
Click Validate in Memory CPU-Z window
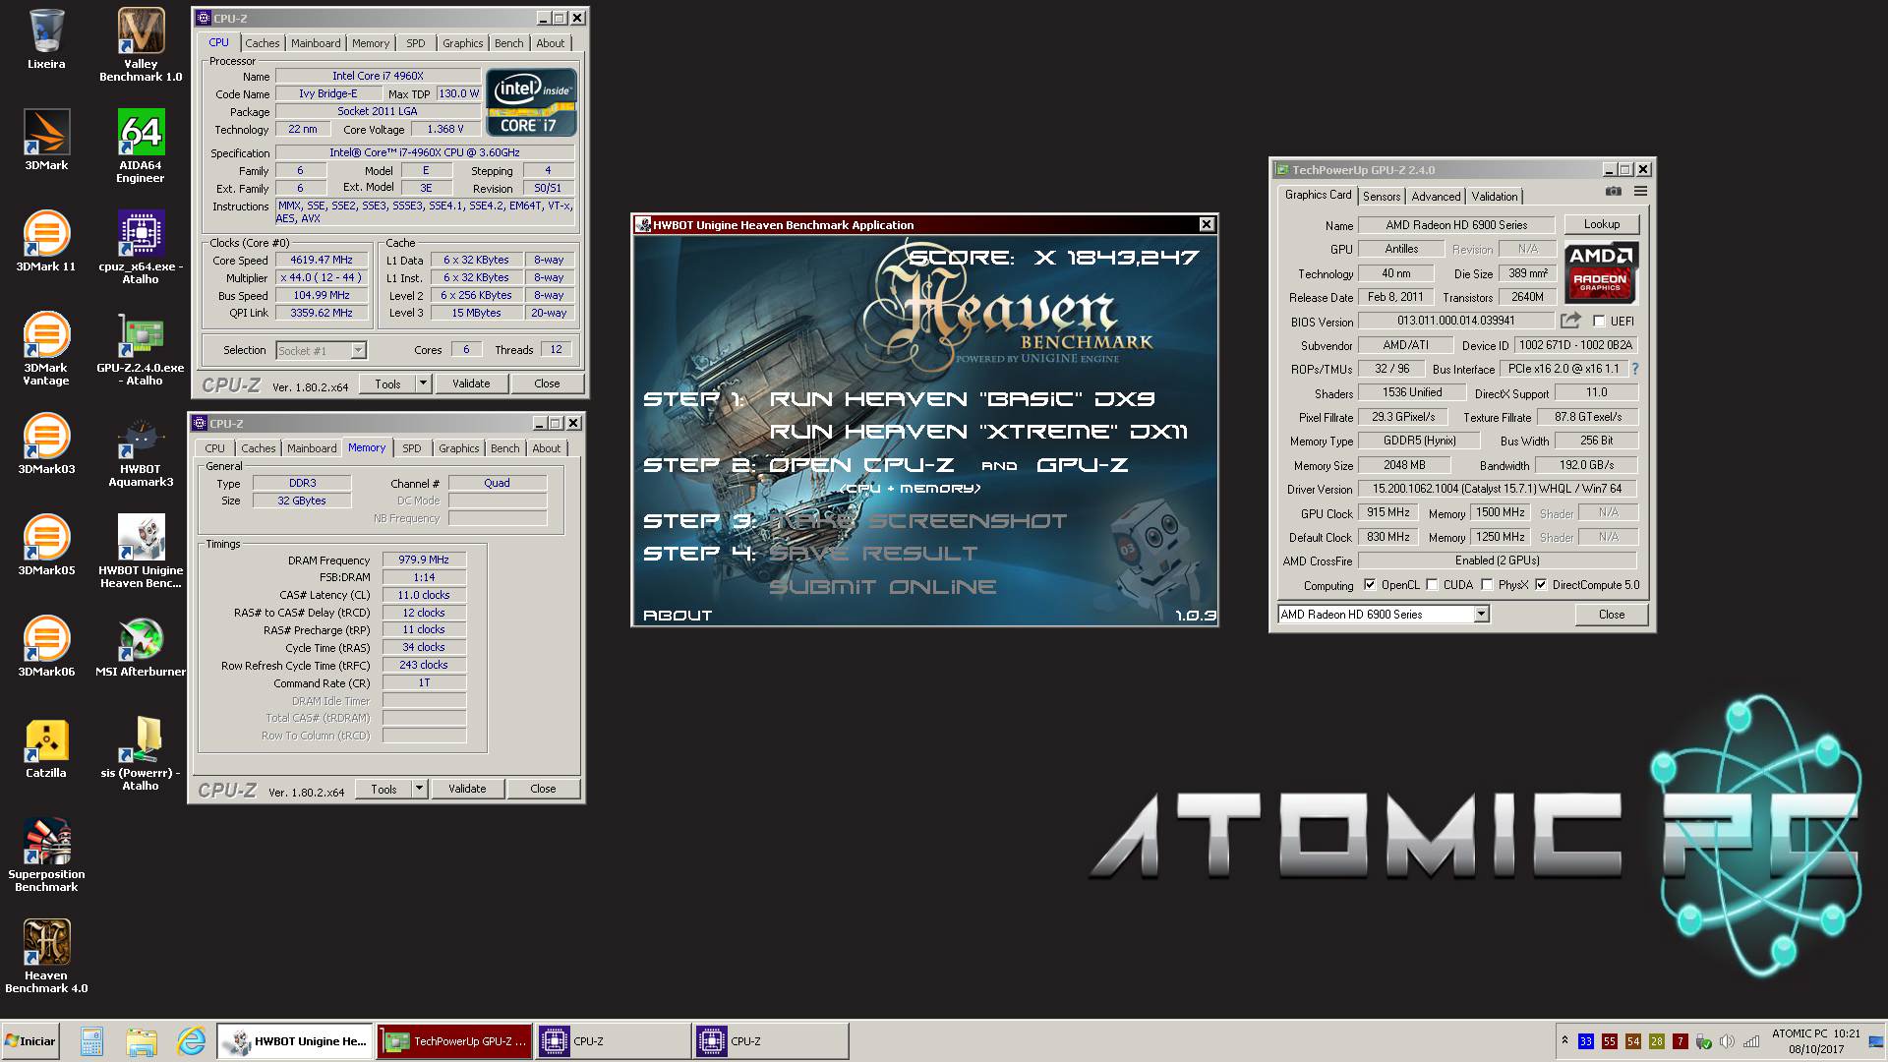click(467, 789)
